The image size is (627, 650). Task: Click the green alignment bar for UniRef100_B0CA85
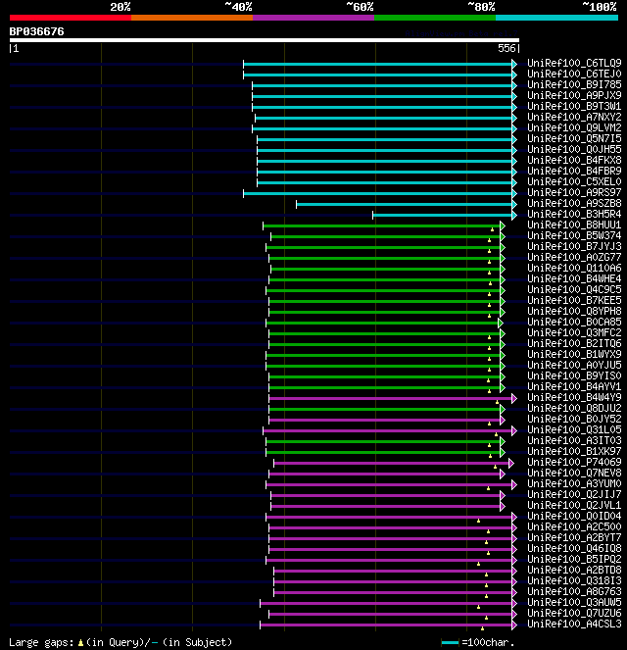tap(382, 323)
